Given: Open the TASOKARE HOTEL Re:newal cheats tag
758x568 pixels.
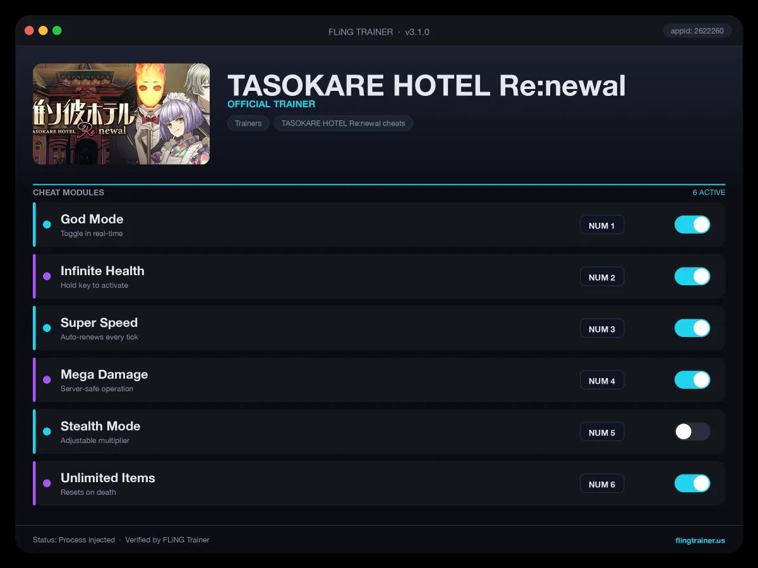Looking at the screenshot, I should [x=344, y=123].
